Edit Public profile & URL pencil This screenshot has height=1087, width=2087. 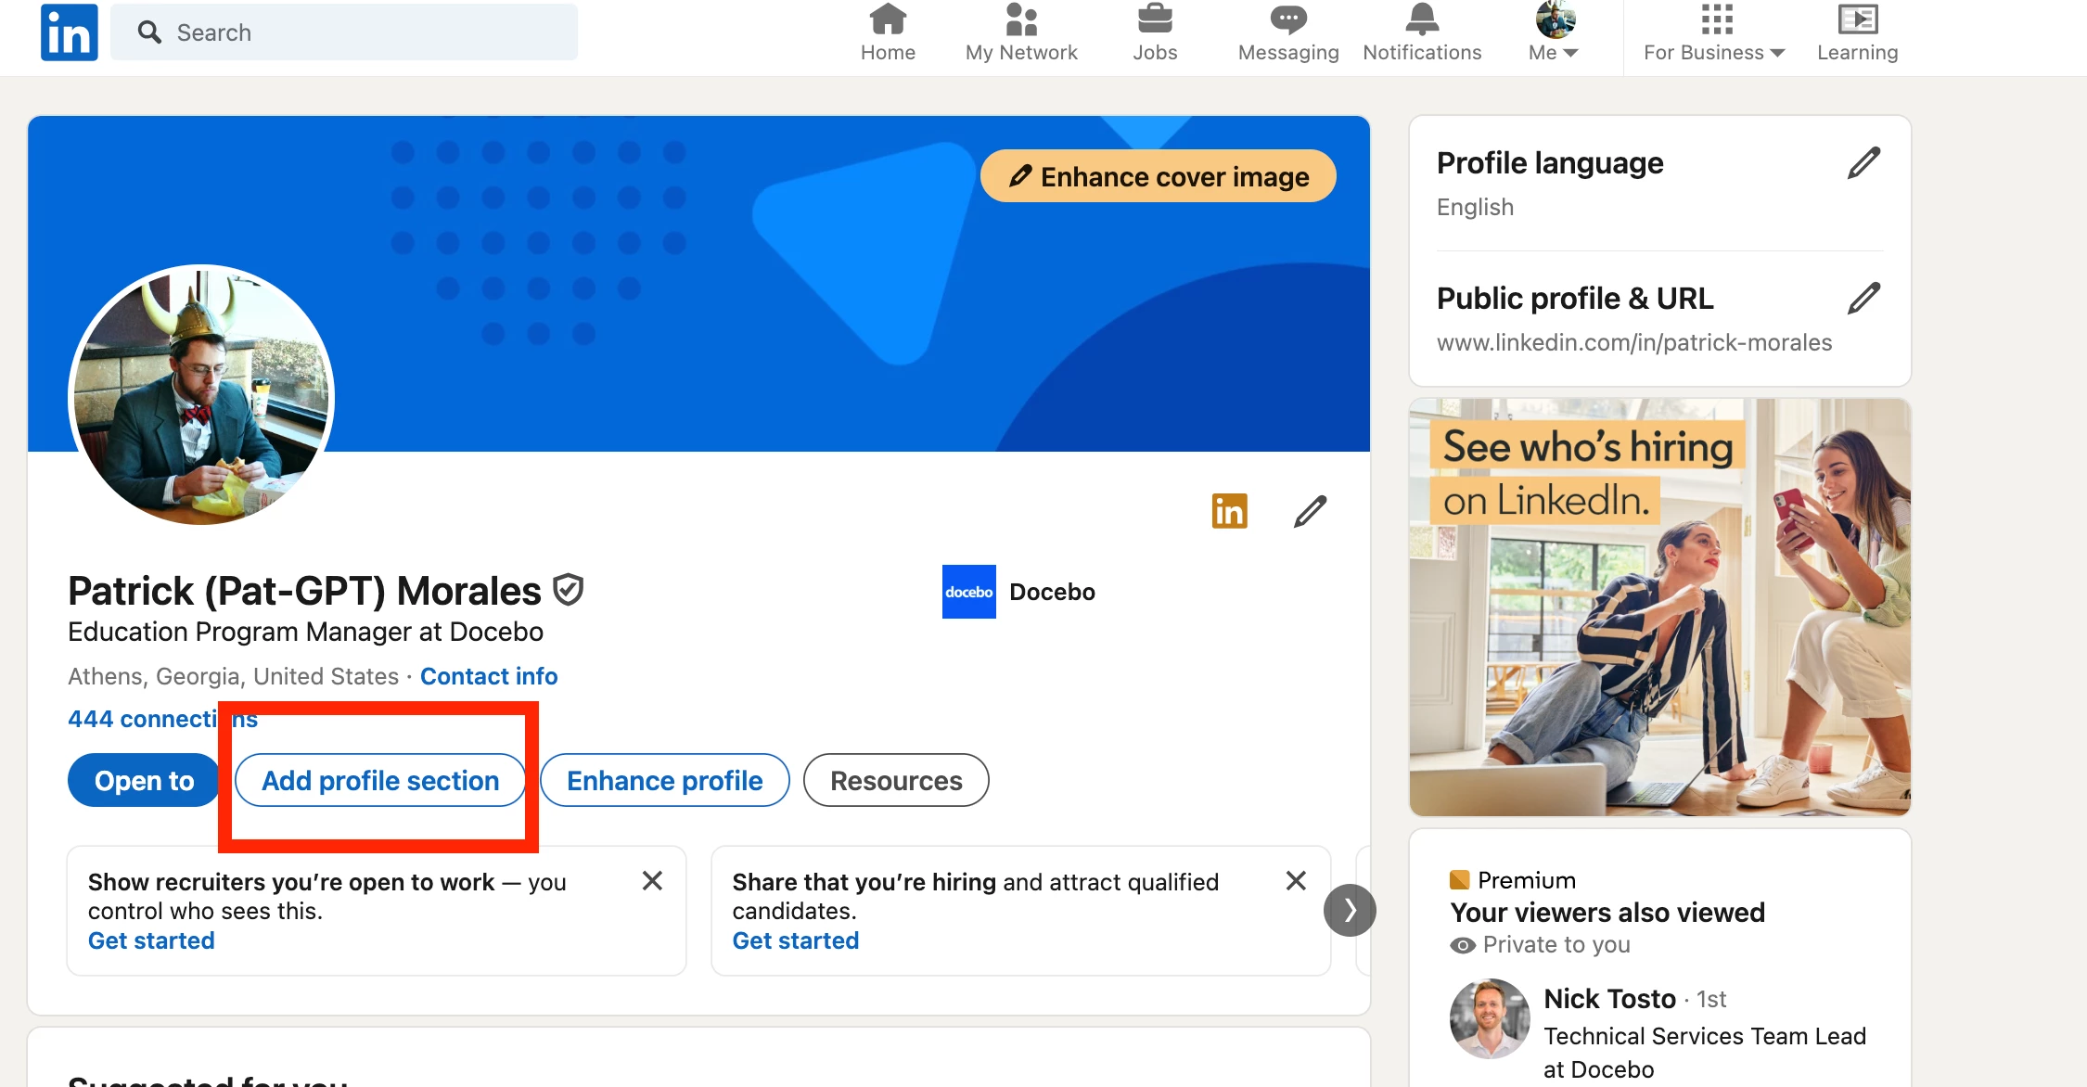point(1863,299)
